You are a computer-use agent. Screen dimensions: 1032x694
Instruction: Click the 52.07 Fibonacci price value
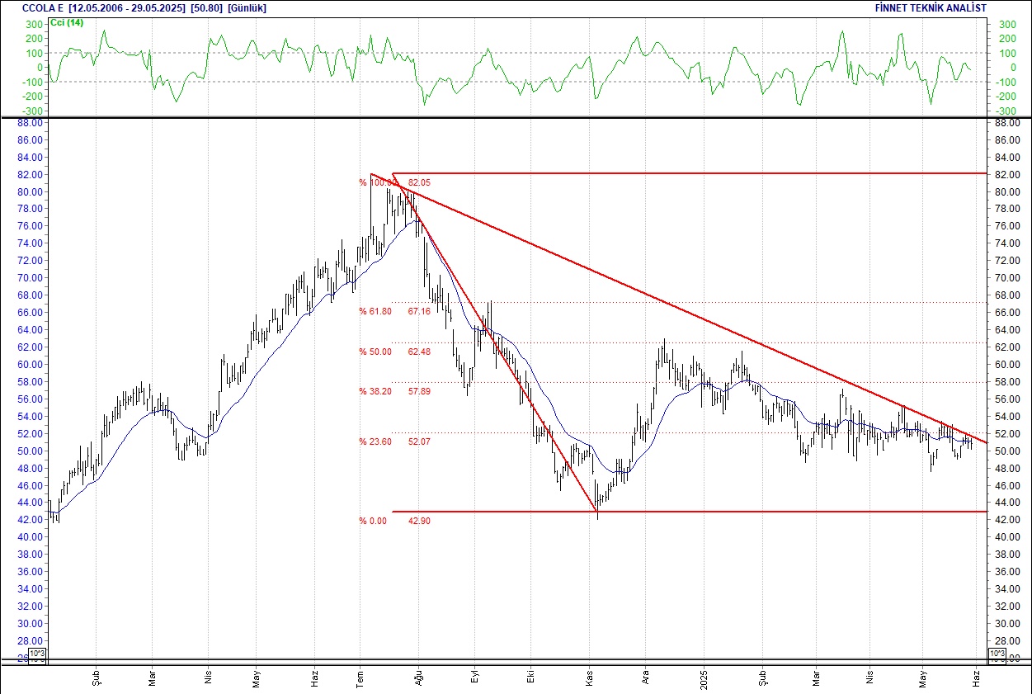point(420,441)
